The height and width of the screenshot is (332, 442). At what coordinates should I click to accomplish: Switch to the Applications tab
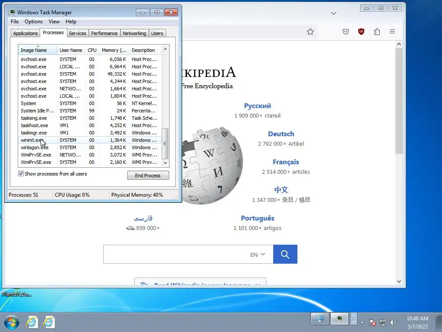(x=25, y=33)
